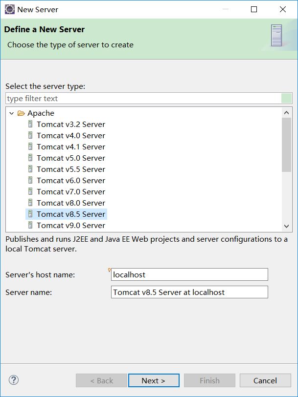The width and height of the screenshot is (298, 397).
Task: Select Tomcat v4.0 Server text
Action: [71, 135]
